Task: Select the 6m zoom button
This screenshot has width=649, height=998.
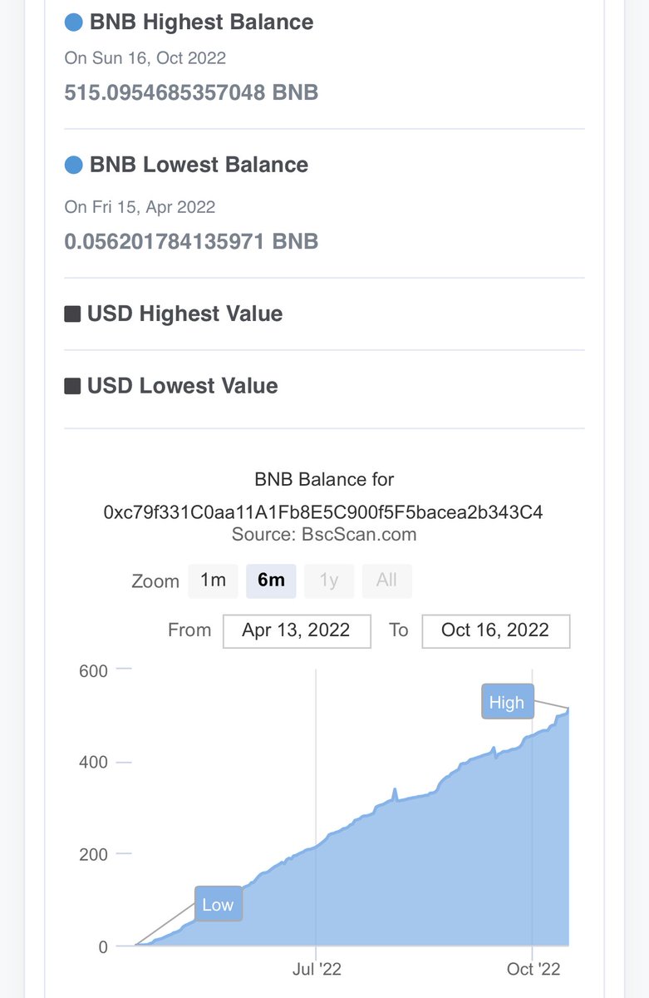Action: 271,581
